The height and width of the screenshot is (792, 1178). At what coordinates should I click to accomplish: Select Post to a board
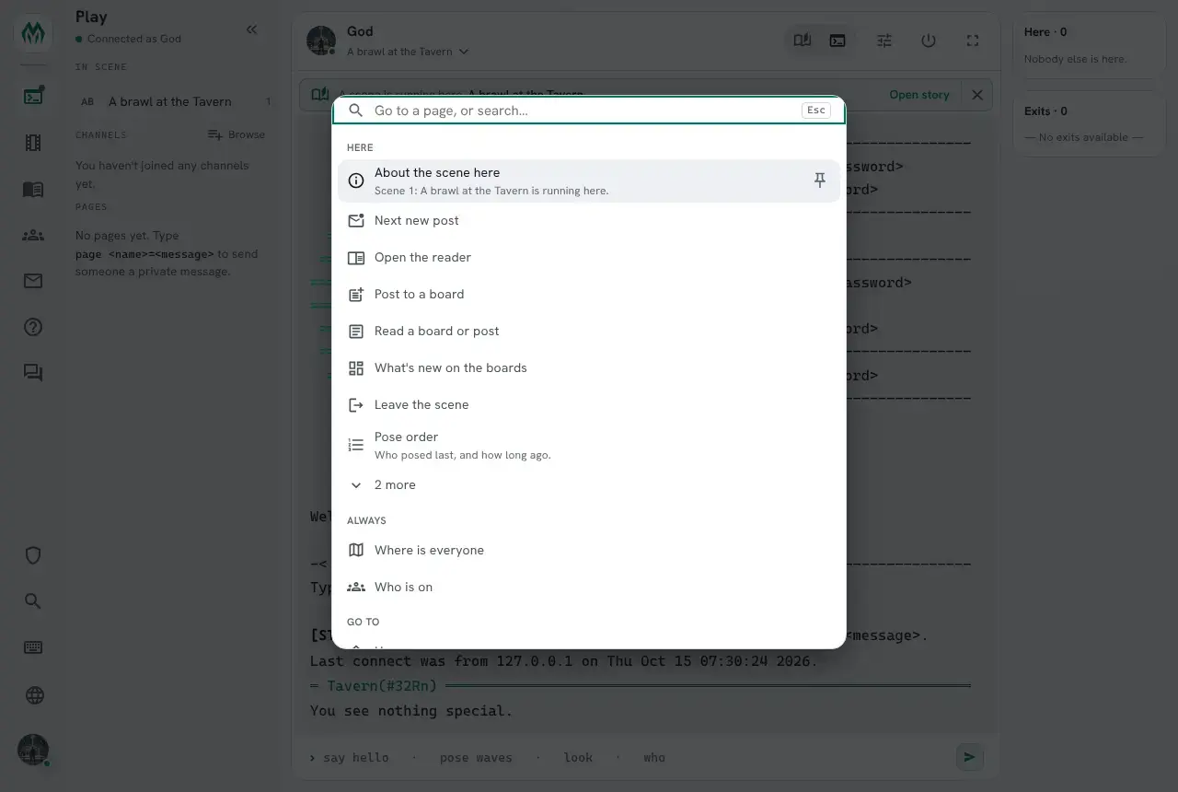point(588,295)
